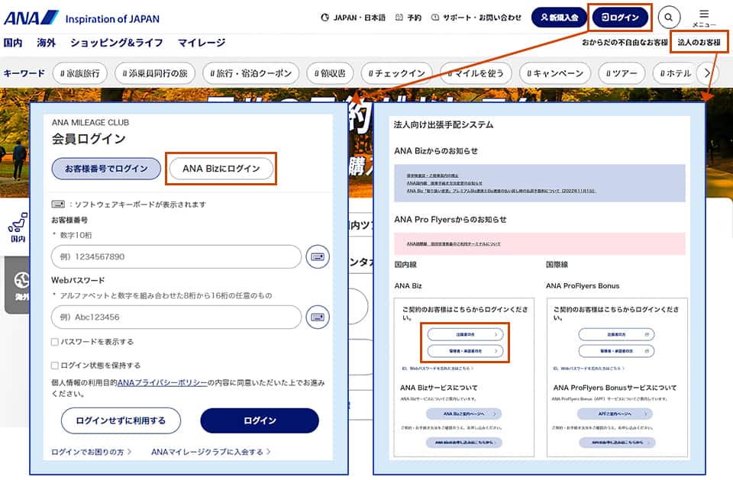Open the ショッピング&ライフ menu
The image size is (733, 480).
tap(117, 43)
